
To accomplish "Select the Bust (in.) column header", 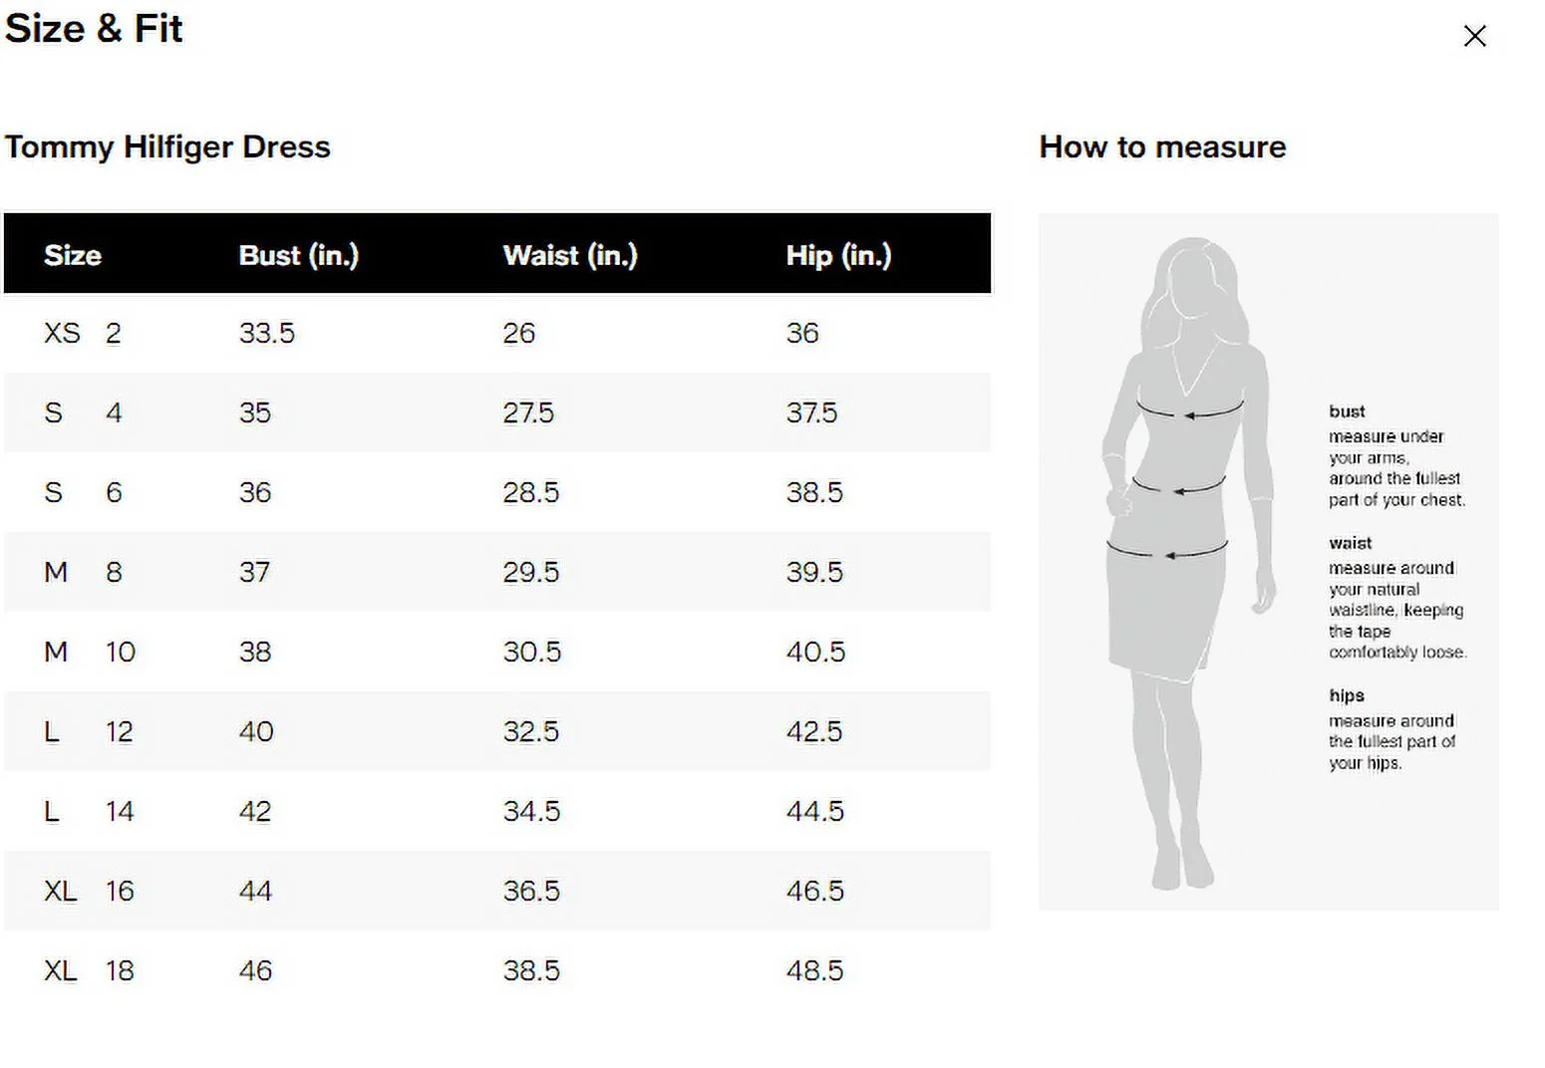I will point(298,255).
